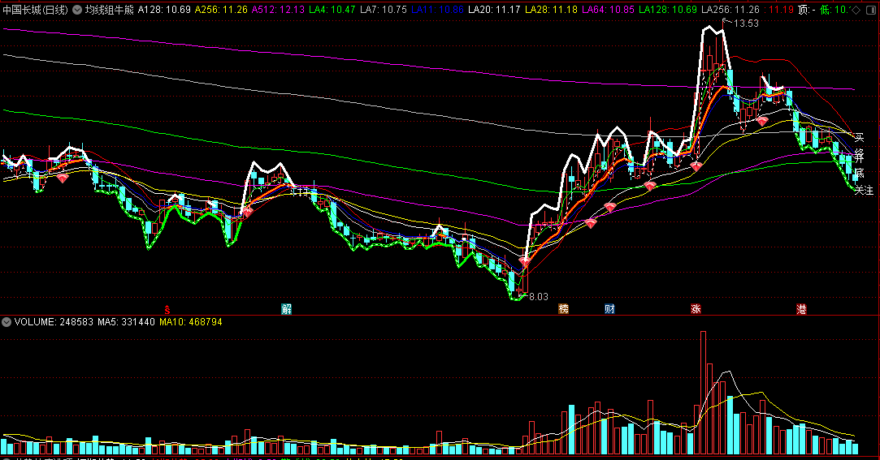Click the 8.03 low price label
The width and height of the screenshot is (880, 460).
tap(538, 296)
